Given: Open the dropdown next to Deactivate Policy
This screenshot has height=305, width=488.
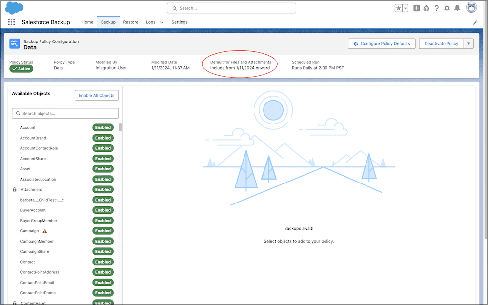Looking at the screenshot, I should click(x=468, y=44).
